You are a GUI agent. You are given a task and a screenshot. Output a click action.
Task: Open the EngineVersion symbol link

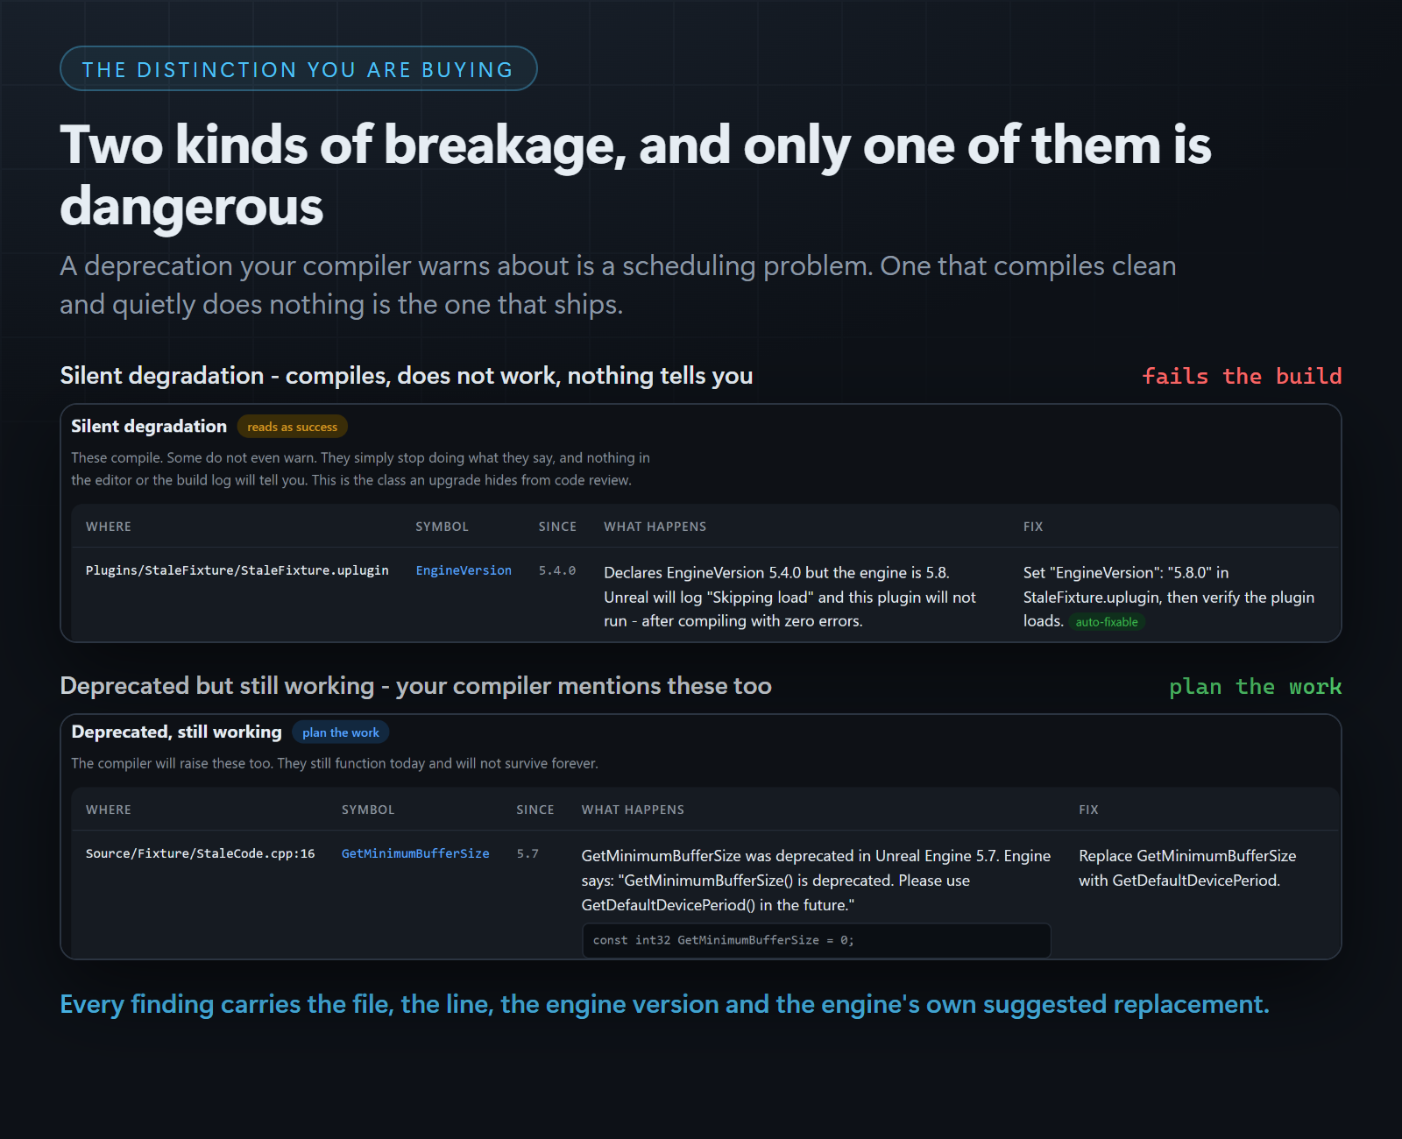point(464,570)
